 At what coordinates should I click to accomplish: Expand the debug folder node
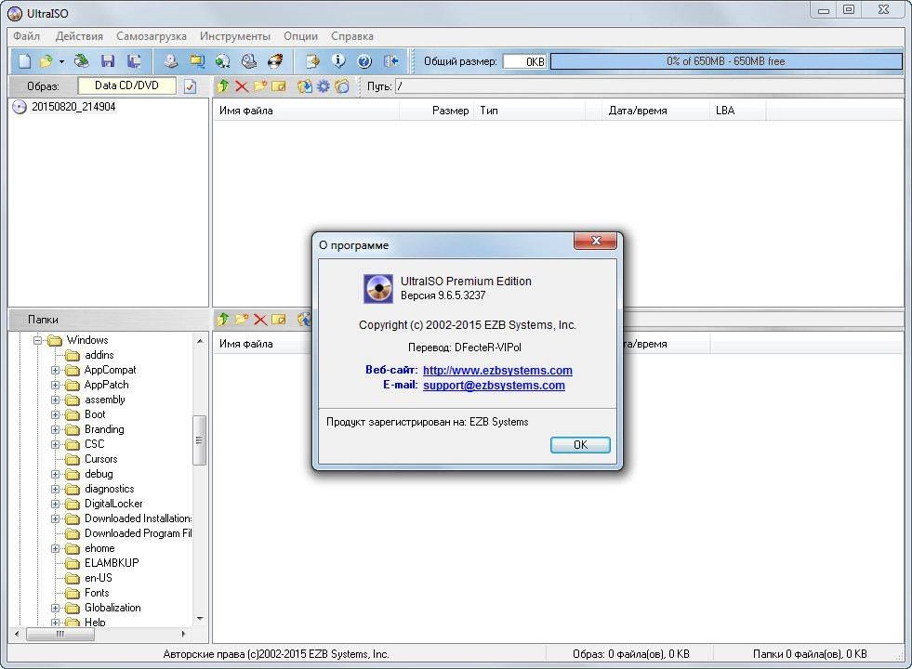(x=55, y=474)
